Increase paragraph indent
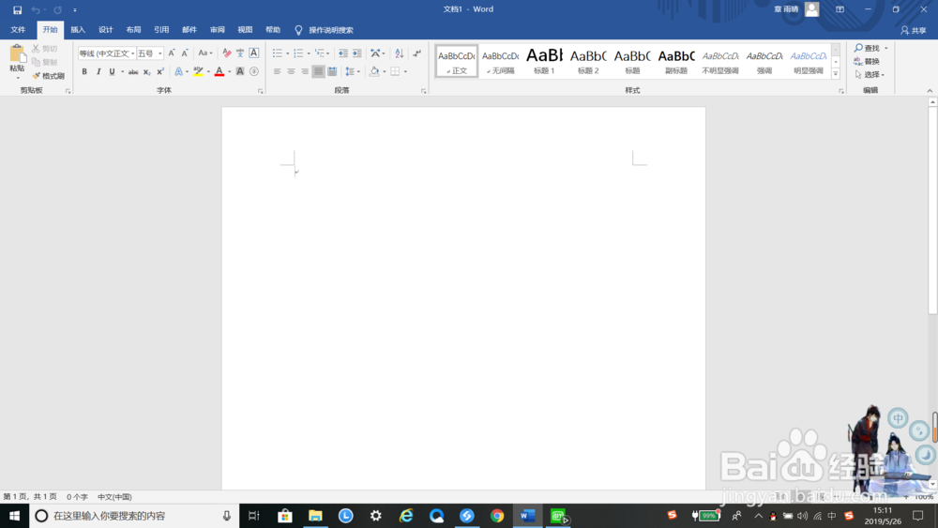 coord(357,53)
